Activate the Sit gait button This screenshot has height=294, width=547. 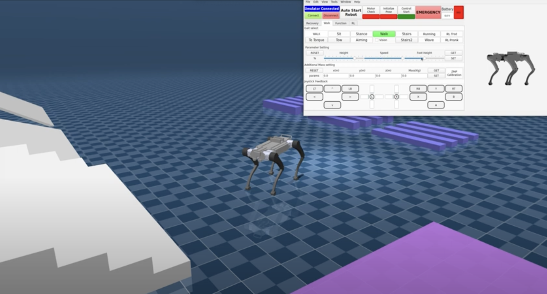(339, 34)
